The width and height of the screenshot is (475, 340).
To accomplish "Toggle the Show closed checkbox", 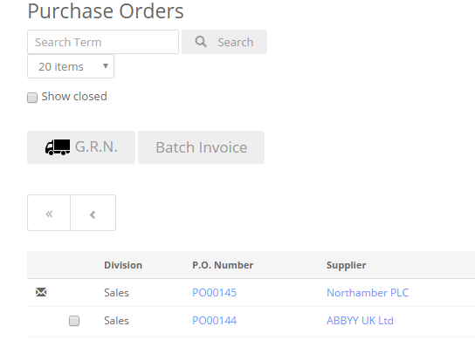I will click(32, 98).
